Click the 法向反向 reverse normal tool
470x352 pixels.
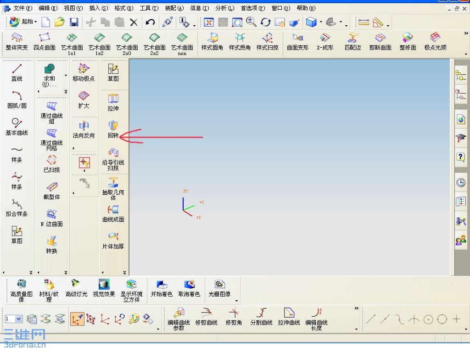click(x=84, y=130)
